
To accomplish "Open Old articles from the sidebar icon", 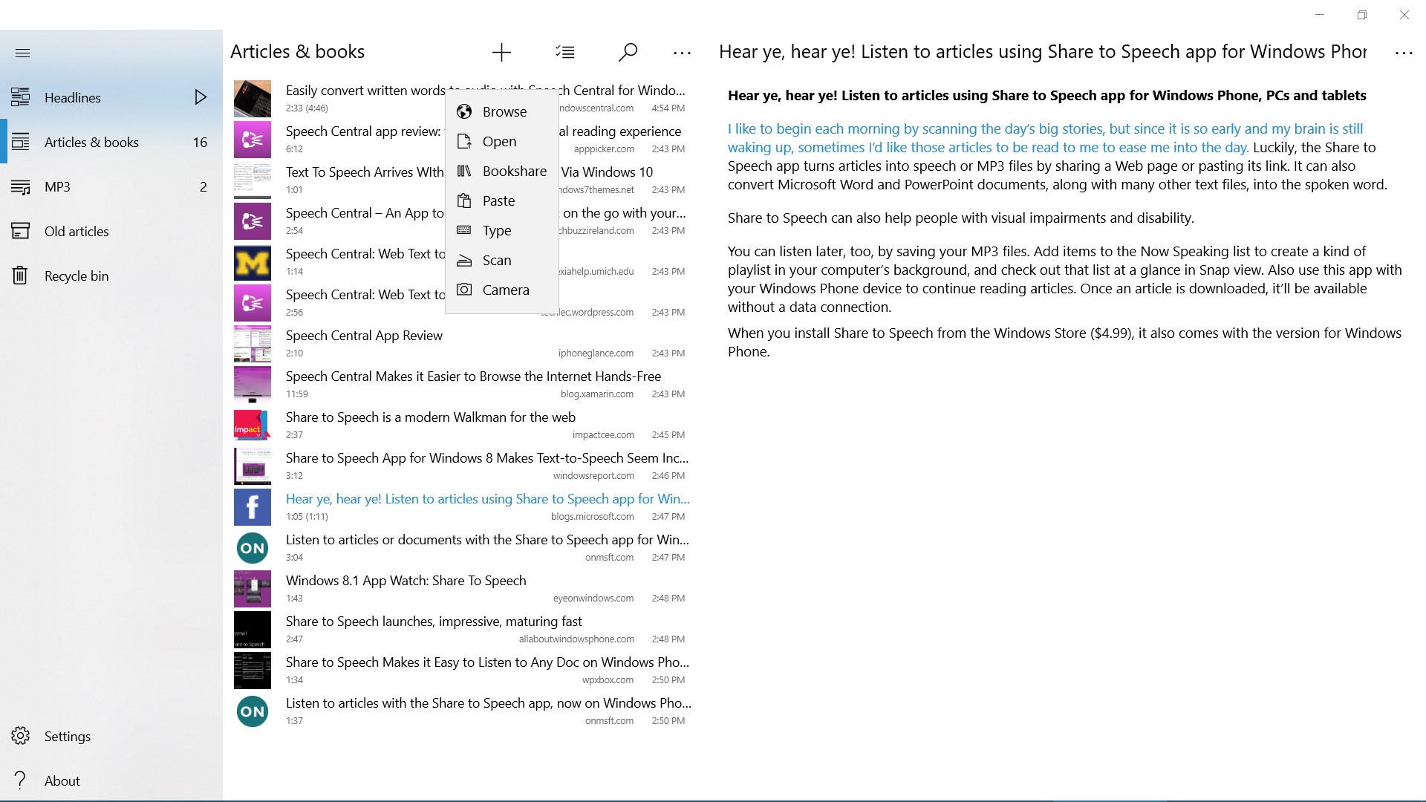I will pos(22,231).
